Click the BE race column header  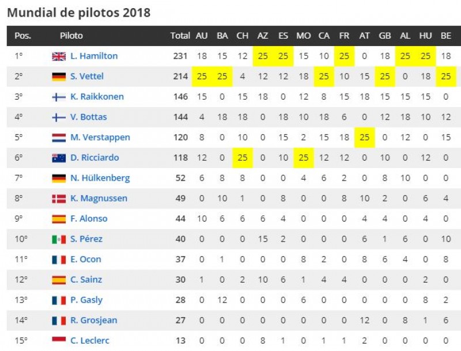446,36
